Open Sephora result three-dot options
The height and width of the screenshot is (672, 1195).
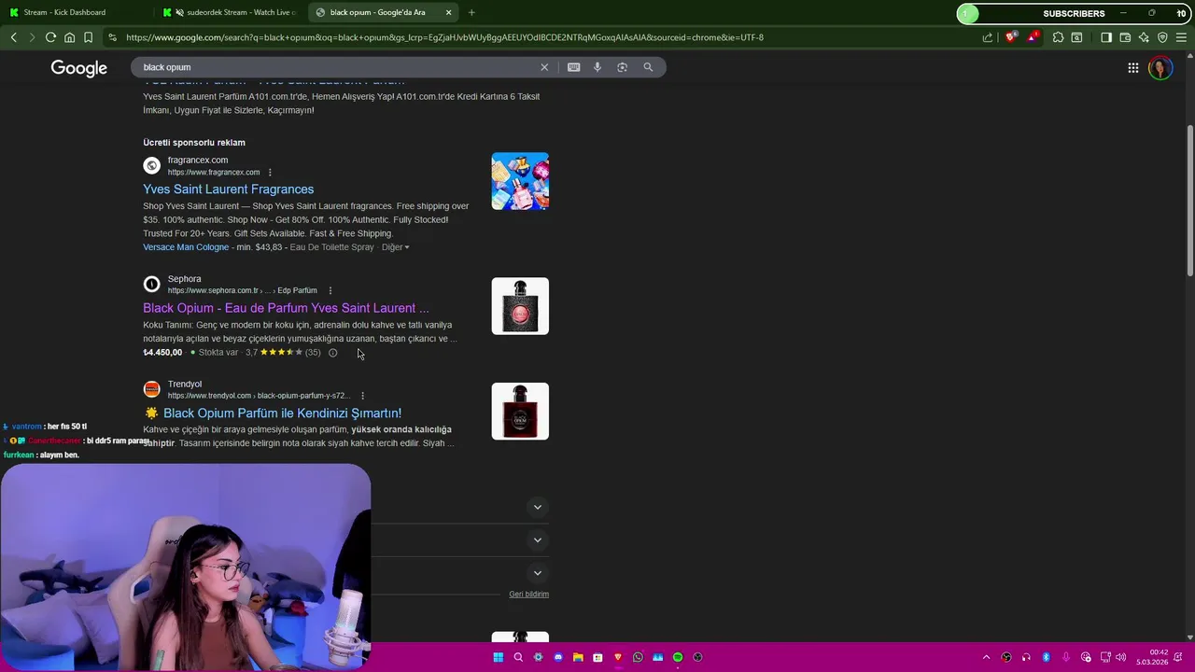330,290
